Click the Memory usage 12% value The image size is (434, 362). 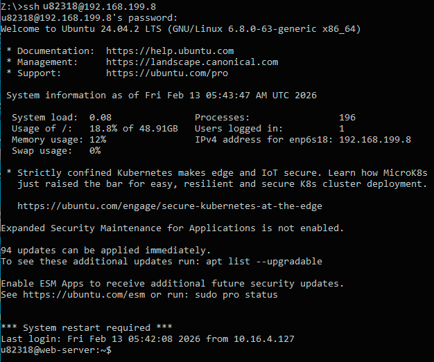[x=98, y=140]
